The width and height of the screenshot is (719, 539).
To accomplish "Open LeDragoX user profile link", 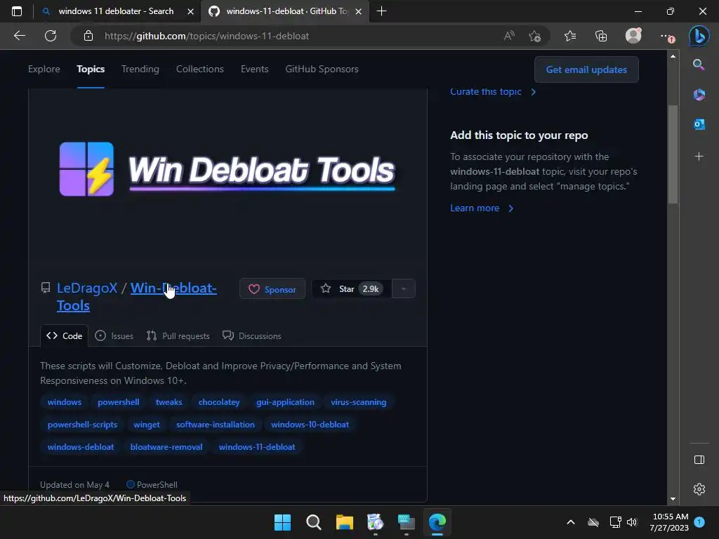I will (x=87, y=288).
